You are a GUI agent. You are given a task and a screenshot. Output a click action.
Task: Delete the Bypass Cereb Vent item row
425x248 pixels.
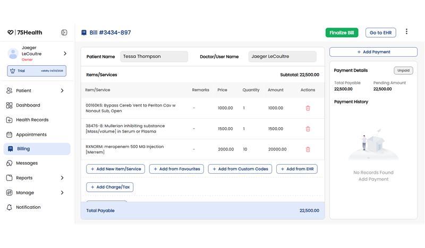(308, 108)
